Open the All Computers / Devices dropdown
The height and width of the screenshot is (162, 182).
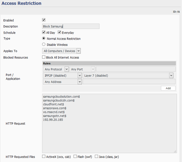pyautogui.click(x=61, y=51)
